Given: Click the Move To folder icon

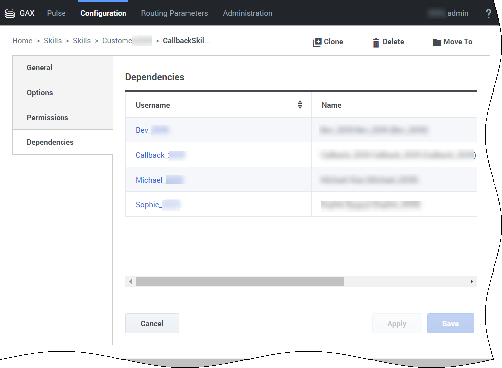Looking at the screenshot, I should point(437,42).
